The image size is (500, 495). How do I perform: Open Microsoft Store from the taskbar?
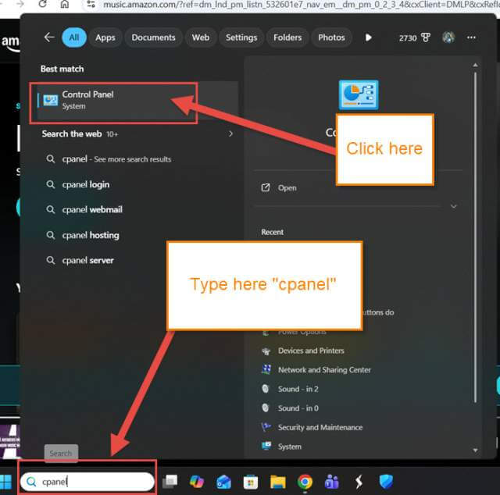pyautogui.click(x=251, y=482)
